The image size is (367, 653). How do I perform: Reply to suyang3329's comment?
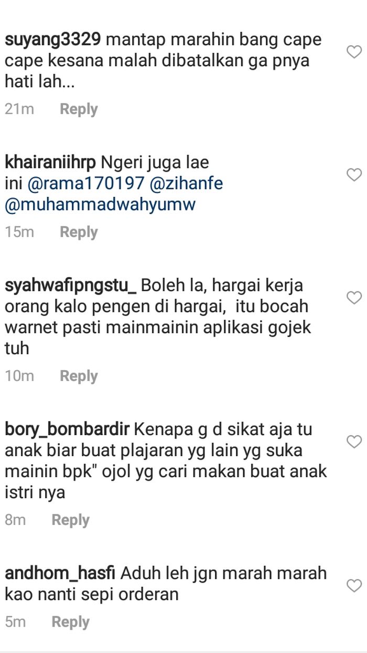tap(79, 109)
